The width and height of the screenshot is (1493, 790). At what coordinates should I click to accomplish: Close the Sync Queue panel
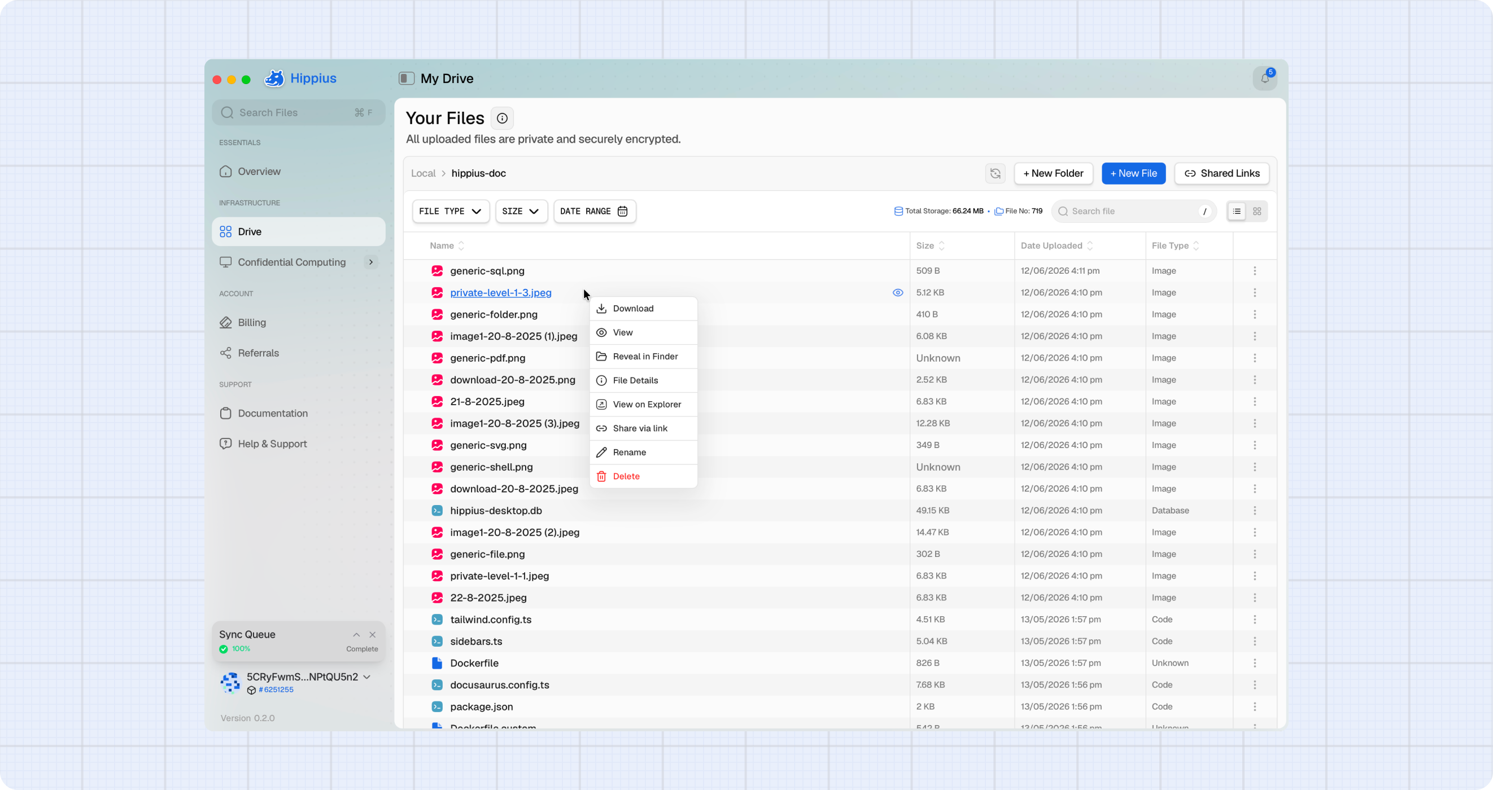[373, 634]
